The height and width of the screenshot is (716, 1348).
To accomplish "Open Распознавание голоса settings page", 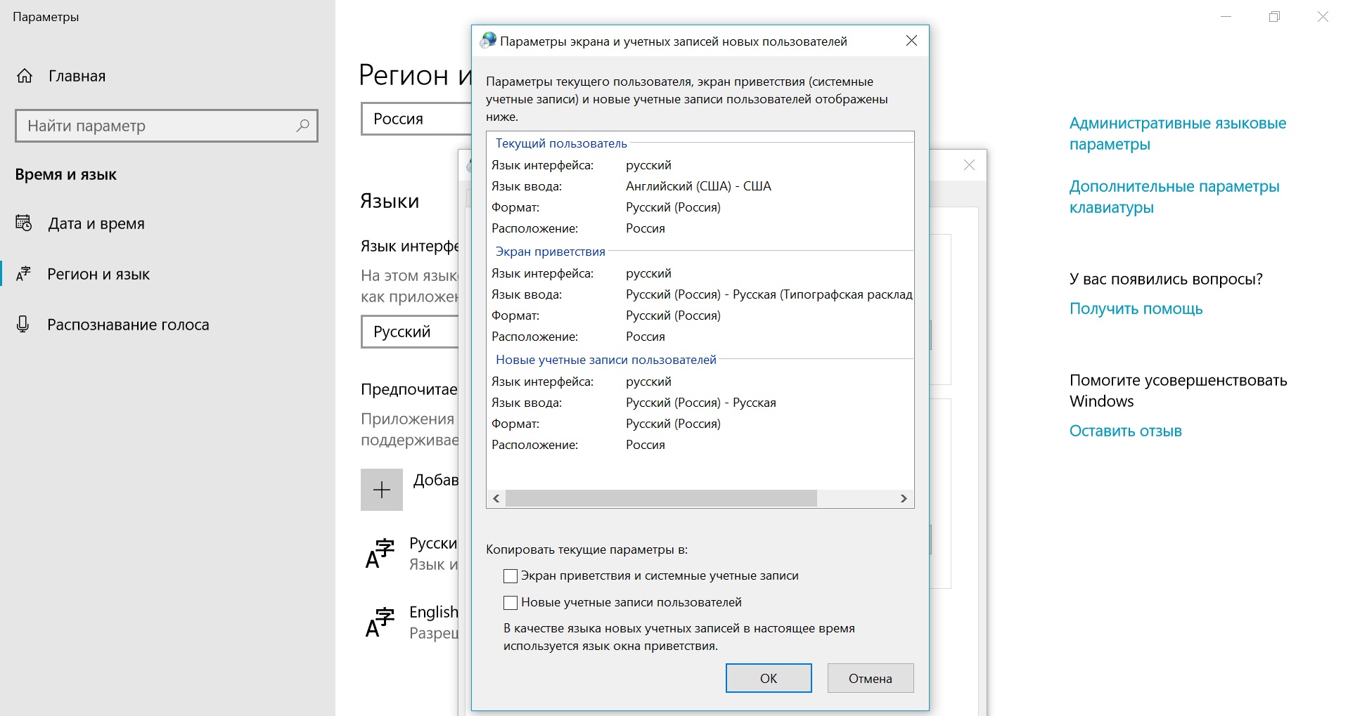I will coord(128,325).
